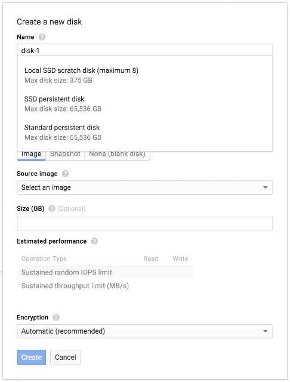
Task: Switch to the Image source tab
Action: pos(32,155)
